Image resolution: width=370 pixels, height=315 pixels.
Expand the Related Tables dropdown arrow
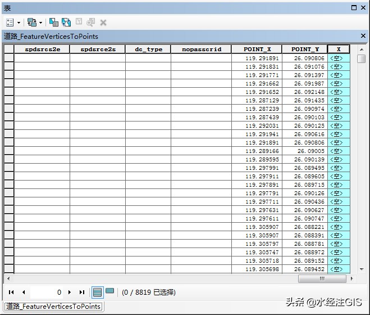tap(40, 22)
